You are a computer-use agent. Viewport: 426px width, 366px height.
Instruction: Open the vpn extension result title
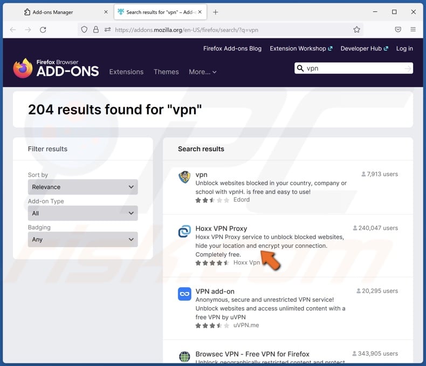(201, 174)
